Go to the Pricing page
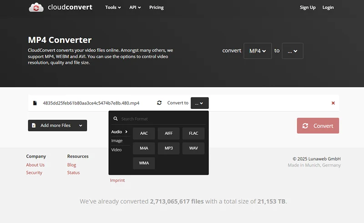The width and height of the screenshot is (364, 223). coord(157,7)
